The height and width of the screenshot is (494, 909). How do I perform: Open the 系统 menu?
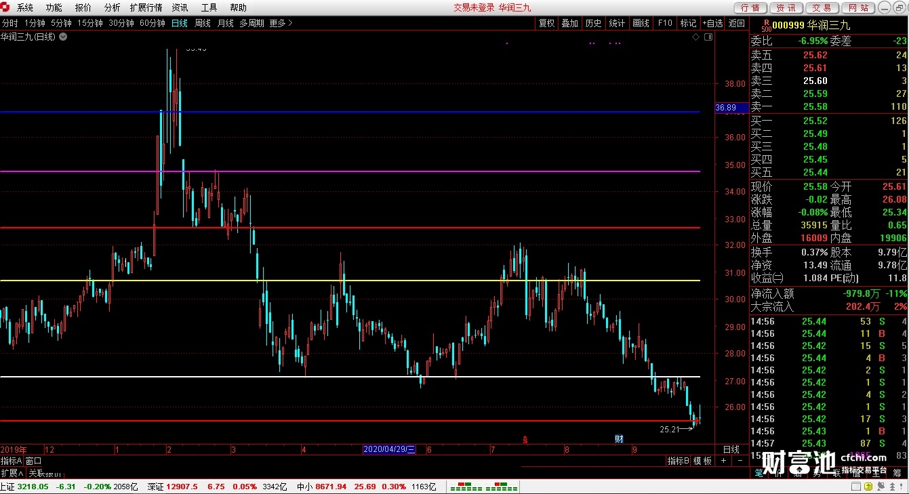click(x=24, y=7)
